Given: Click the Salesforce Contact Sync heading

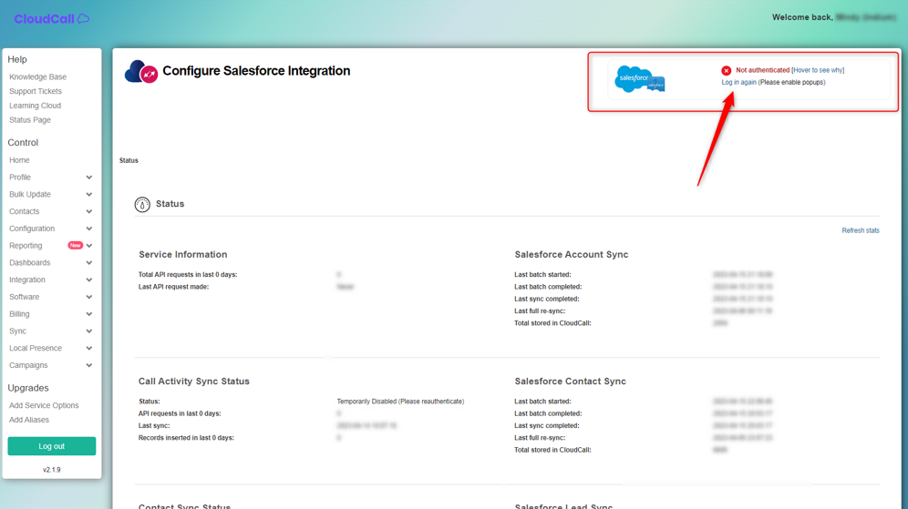Looking at the screenshot, I should coord(571,382).
